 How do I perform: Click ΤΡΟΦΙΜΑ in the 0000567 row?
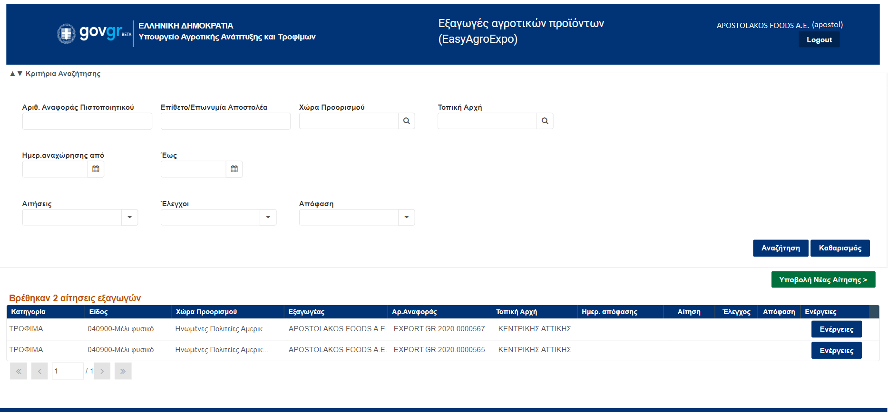click(x=26, y=329)
